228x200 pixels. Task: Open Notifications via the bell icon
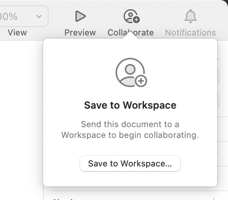191,16
